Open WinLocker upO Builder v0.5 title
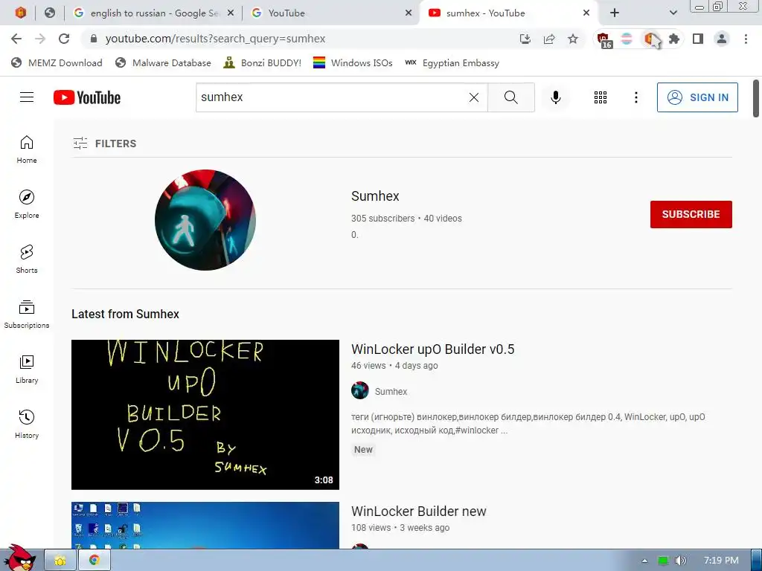Viewport: 762px width, 571px height. [432, 349]
